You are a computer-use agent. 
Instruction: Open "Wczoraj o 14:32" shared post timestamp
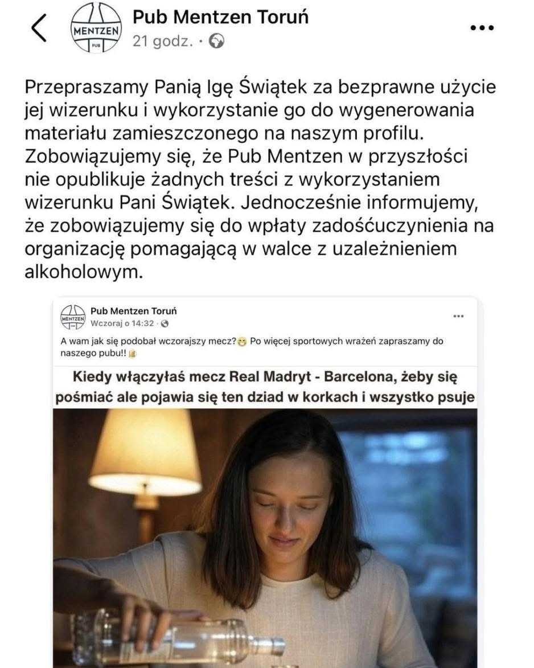click(122, 323)
